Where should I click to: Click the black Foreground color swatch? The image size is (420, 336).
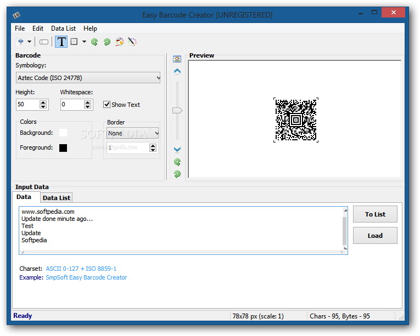click(x=63, y=147)
